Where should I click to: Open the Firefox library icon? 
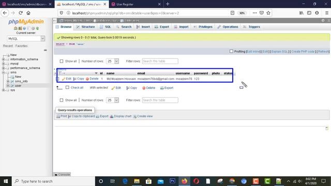[x=301, y=13]
